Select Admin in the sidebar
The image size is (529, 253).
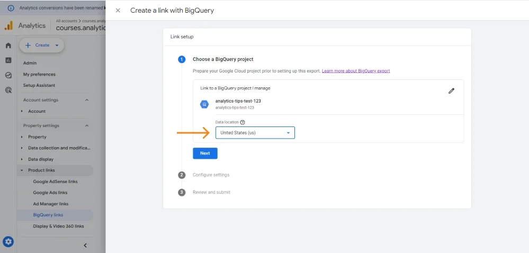point(30,63)
